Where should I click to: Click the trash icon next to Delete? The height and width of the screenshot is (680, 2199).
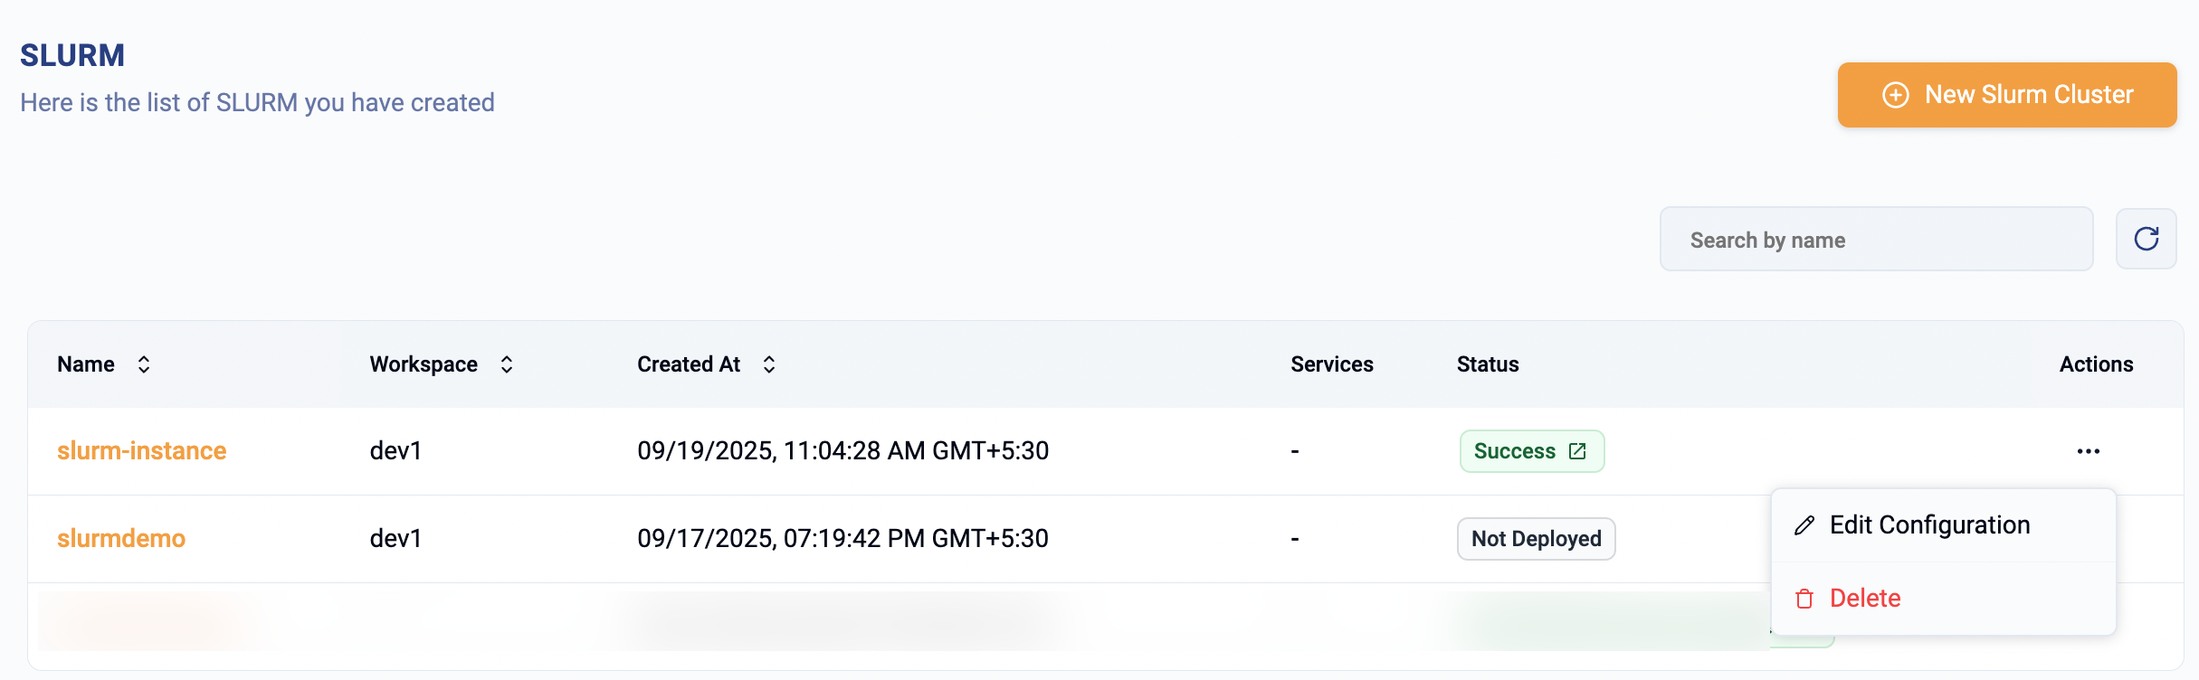tap(1804, 599)
